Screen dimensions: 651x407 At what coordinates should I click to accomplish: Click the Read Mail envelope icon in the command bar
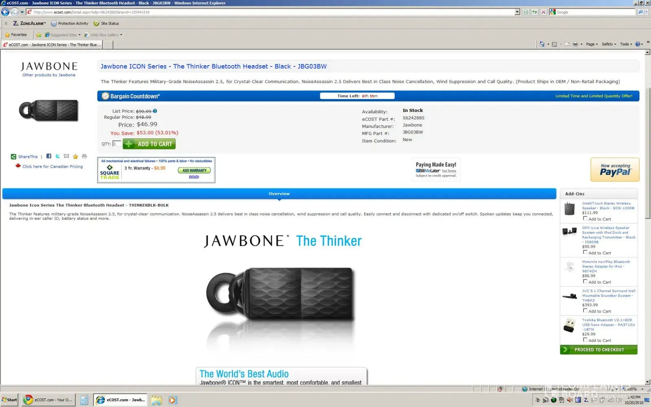(567, 44)
